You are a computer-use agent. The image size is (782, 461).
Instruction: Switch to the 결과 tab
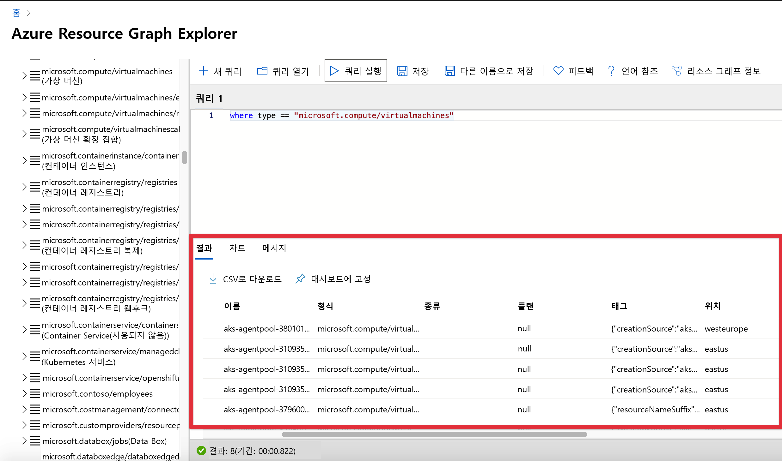click(204, 248)
